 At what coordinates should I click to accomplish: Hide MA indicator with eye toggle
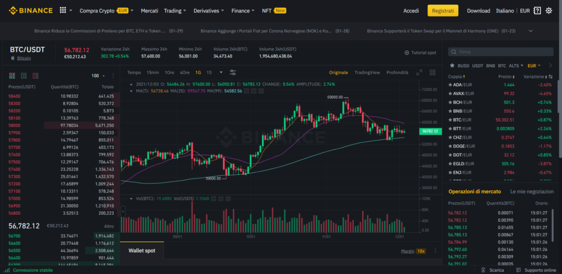[x=247, y=91]
